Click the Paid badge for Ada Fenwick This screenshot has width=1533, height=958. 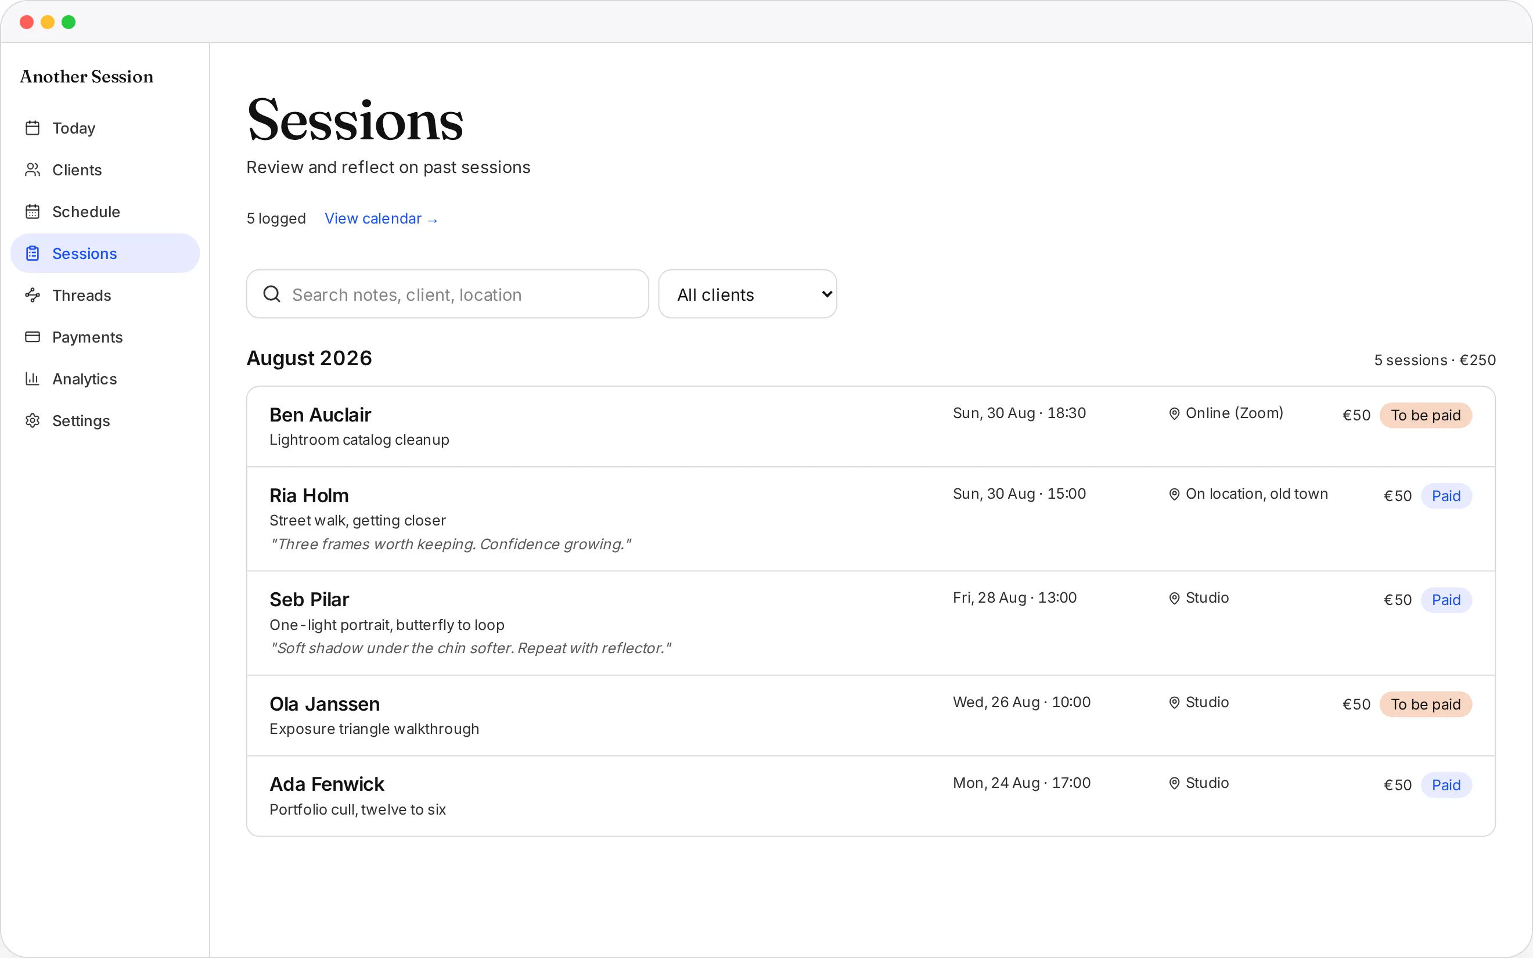coord(1446,785)
